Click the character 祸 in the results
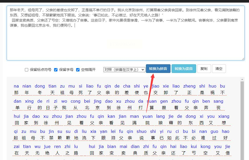249x160 pixels. coord(212,93)
